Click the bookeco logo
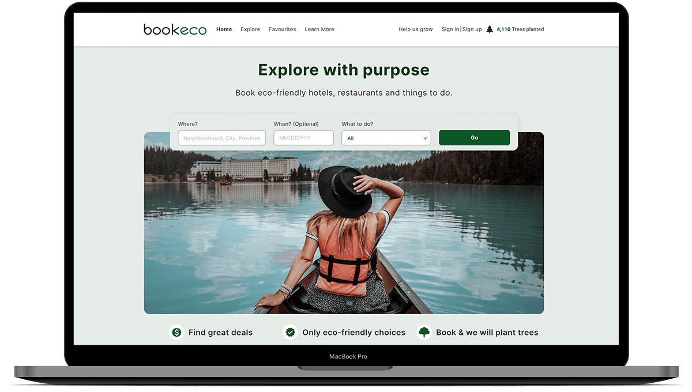The height and width of the screenshot is (392, 692). [x=175, y=29]
